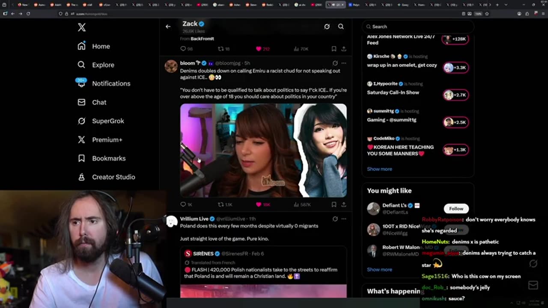The height and width of the screenshot is (308, 548).
Task: Share bloom's Denims post
Action: (x=343, y=204)
